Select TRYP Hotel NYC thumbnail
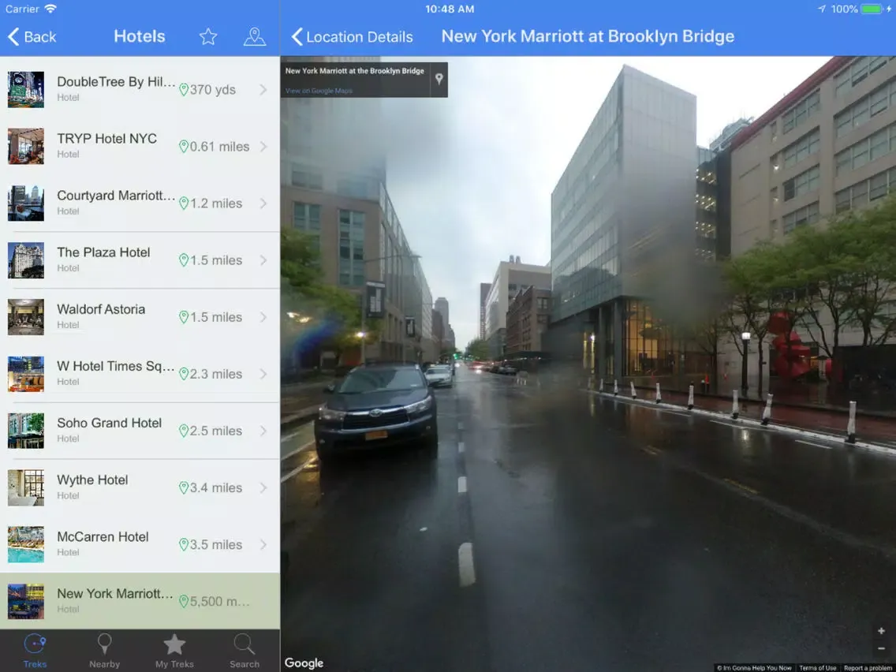The image size is (896, 672). [x=26, y=146]
